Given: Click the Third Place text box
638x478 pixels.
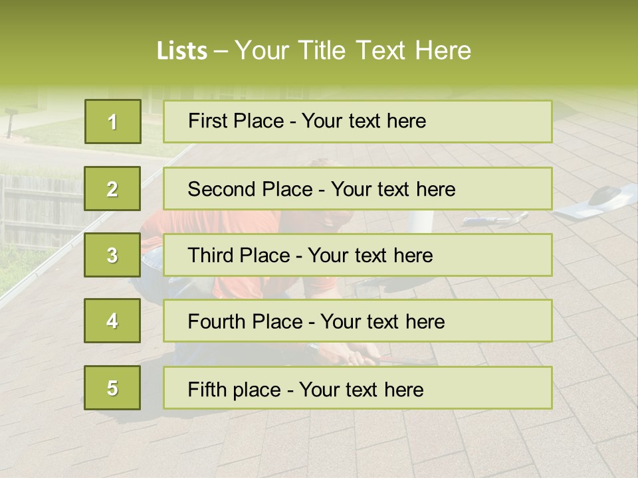Looking at the screenshot, I should point(358,255).
